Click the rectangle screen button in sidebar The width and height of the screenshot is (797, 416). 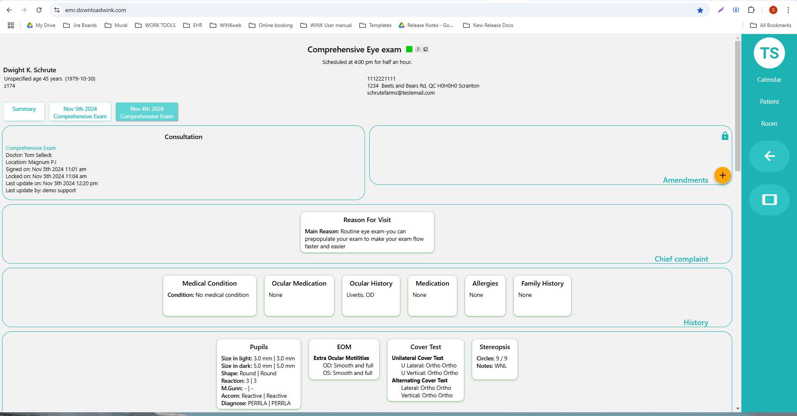click(x=769, y=200)
